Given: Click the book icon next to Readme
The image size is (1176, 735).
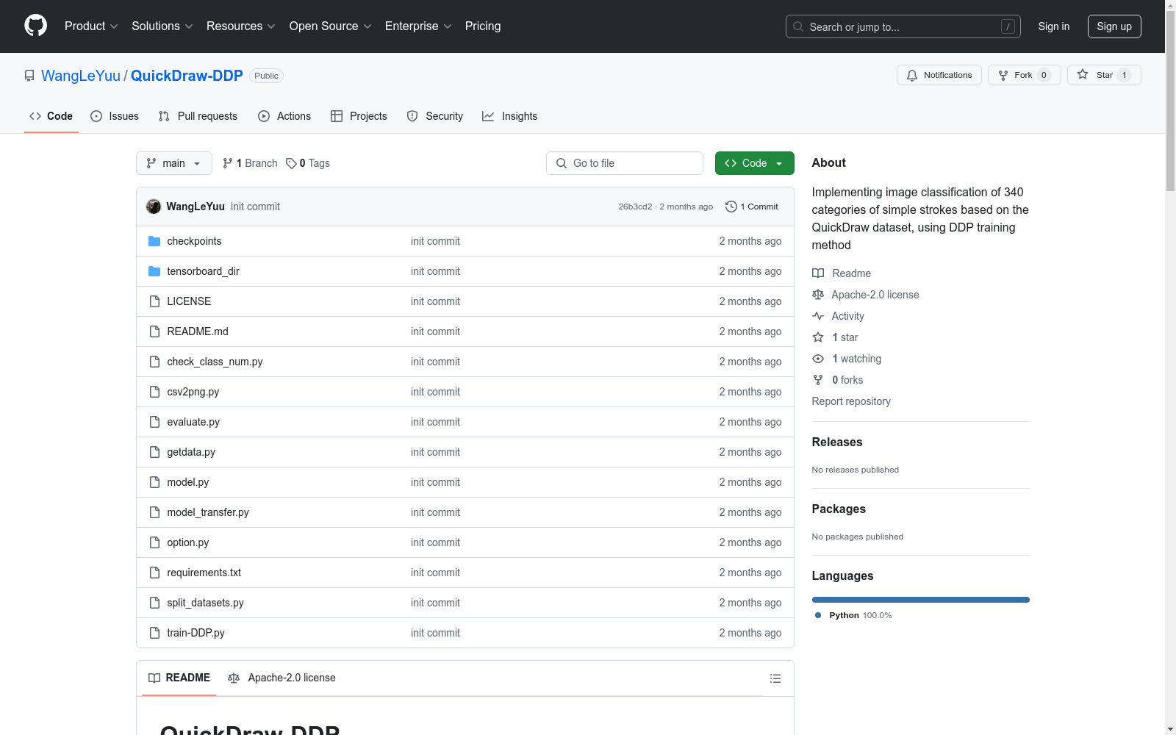Looking at the screenshot, I should click(818, 273).
